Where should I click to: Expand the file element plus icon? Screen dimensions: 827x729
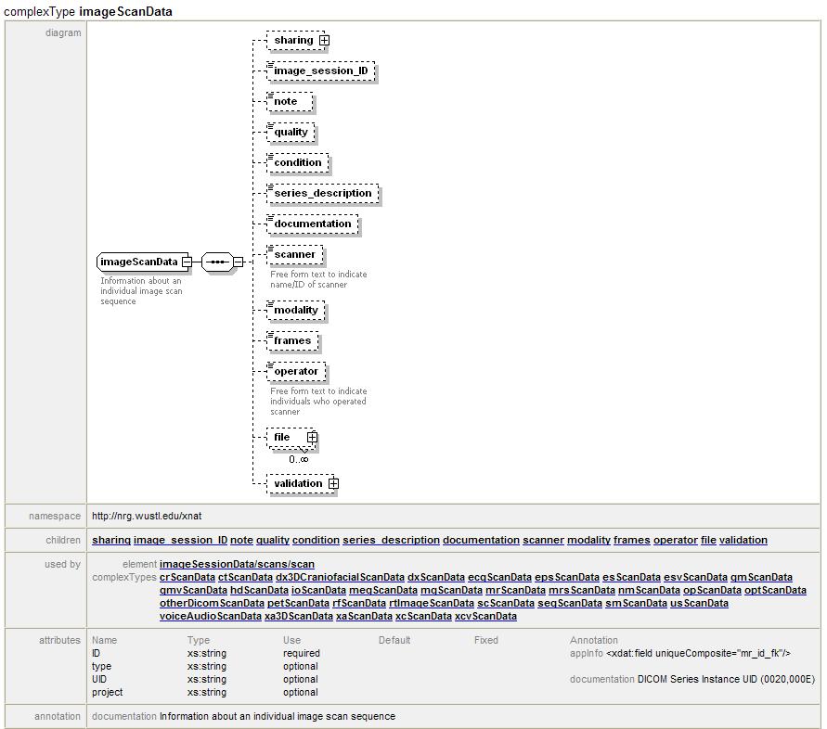click(312, 438)
